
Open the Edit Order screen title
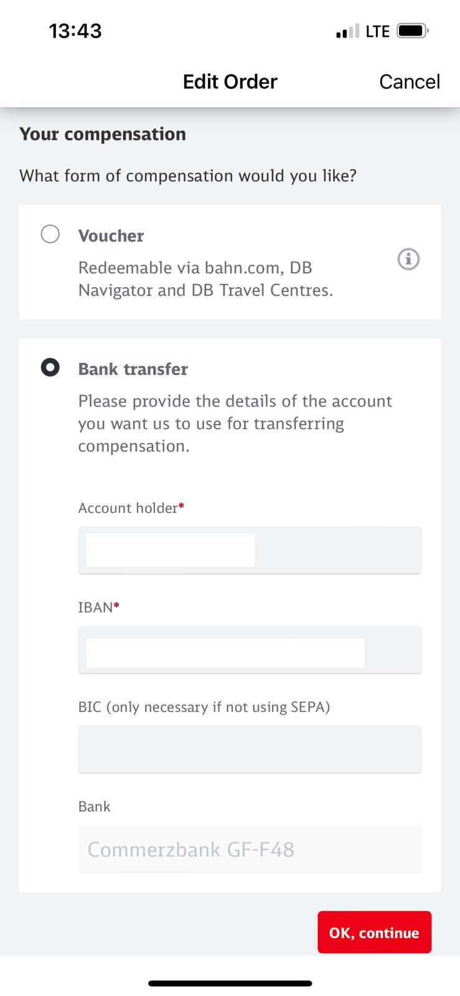pos(230,82)
